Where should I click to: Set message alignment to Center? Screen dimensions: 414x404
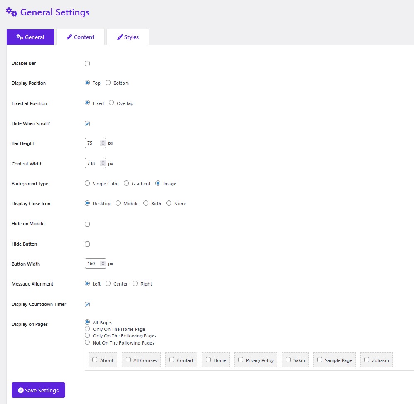pyautogui.click(x=108, y=283)
